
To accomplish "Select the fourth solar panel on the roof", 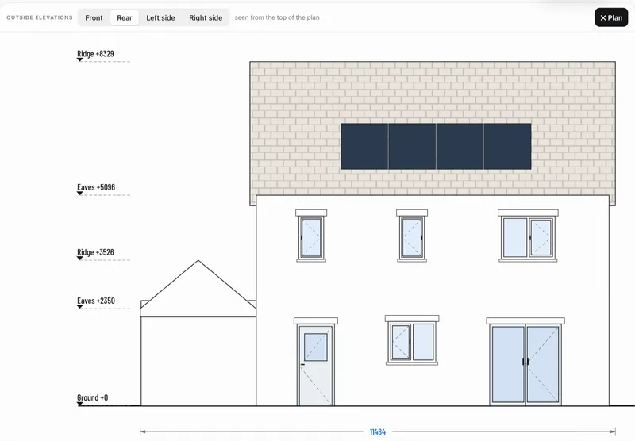I will (507, 147).
